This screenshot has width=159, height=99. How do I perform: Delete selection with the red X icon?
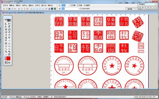click(27, 9)
